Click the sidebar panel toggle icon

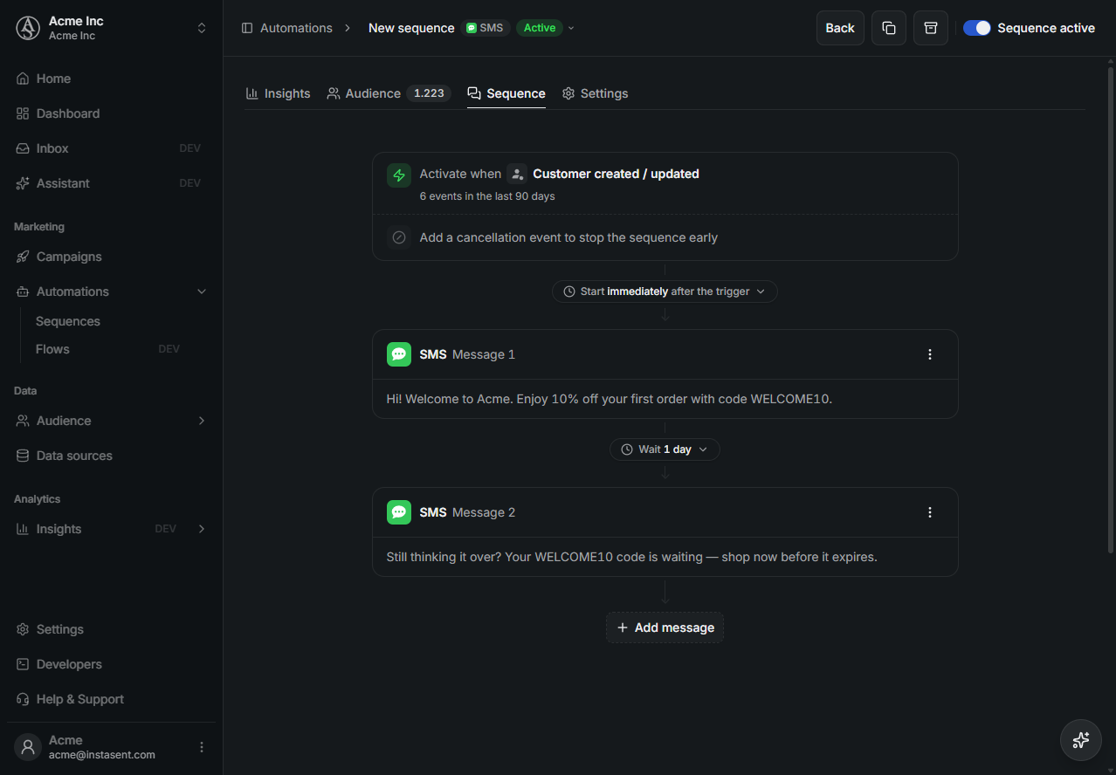(x=247, y=28)
